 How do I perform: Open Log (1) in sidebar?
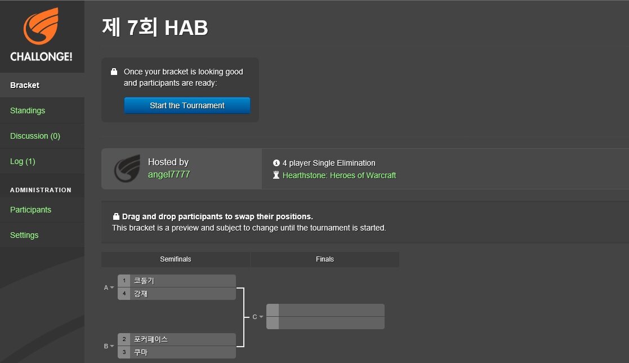click(x=23, y=161)
